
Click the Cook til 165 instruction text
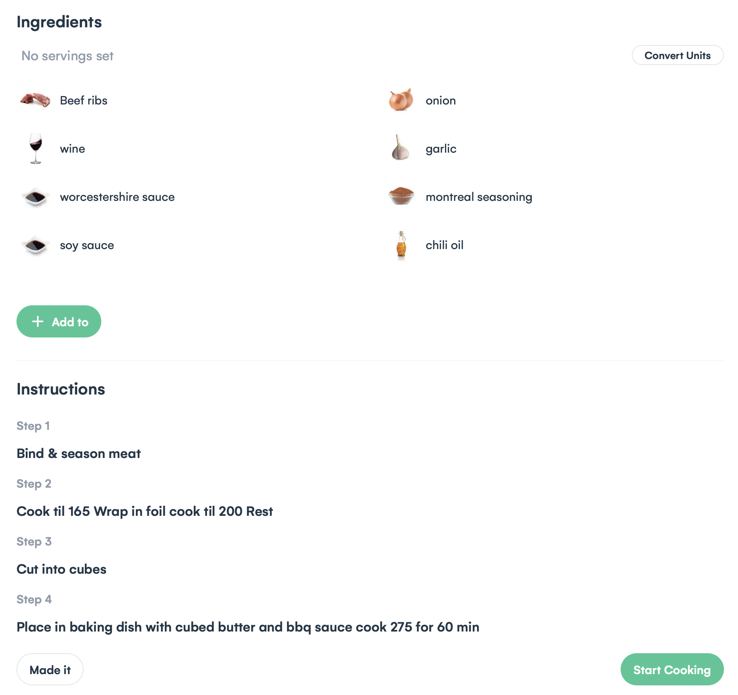[x=145, y=511]
